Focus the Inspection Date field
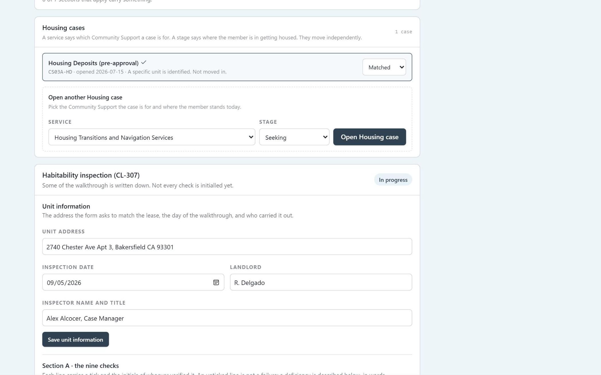The height and width of the screenshot is (375, 601). click(133, 282)
